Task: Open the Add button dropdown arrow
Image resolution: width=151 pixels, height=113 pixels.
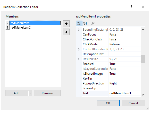Action: point(30,93)
